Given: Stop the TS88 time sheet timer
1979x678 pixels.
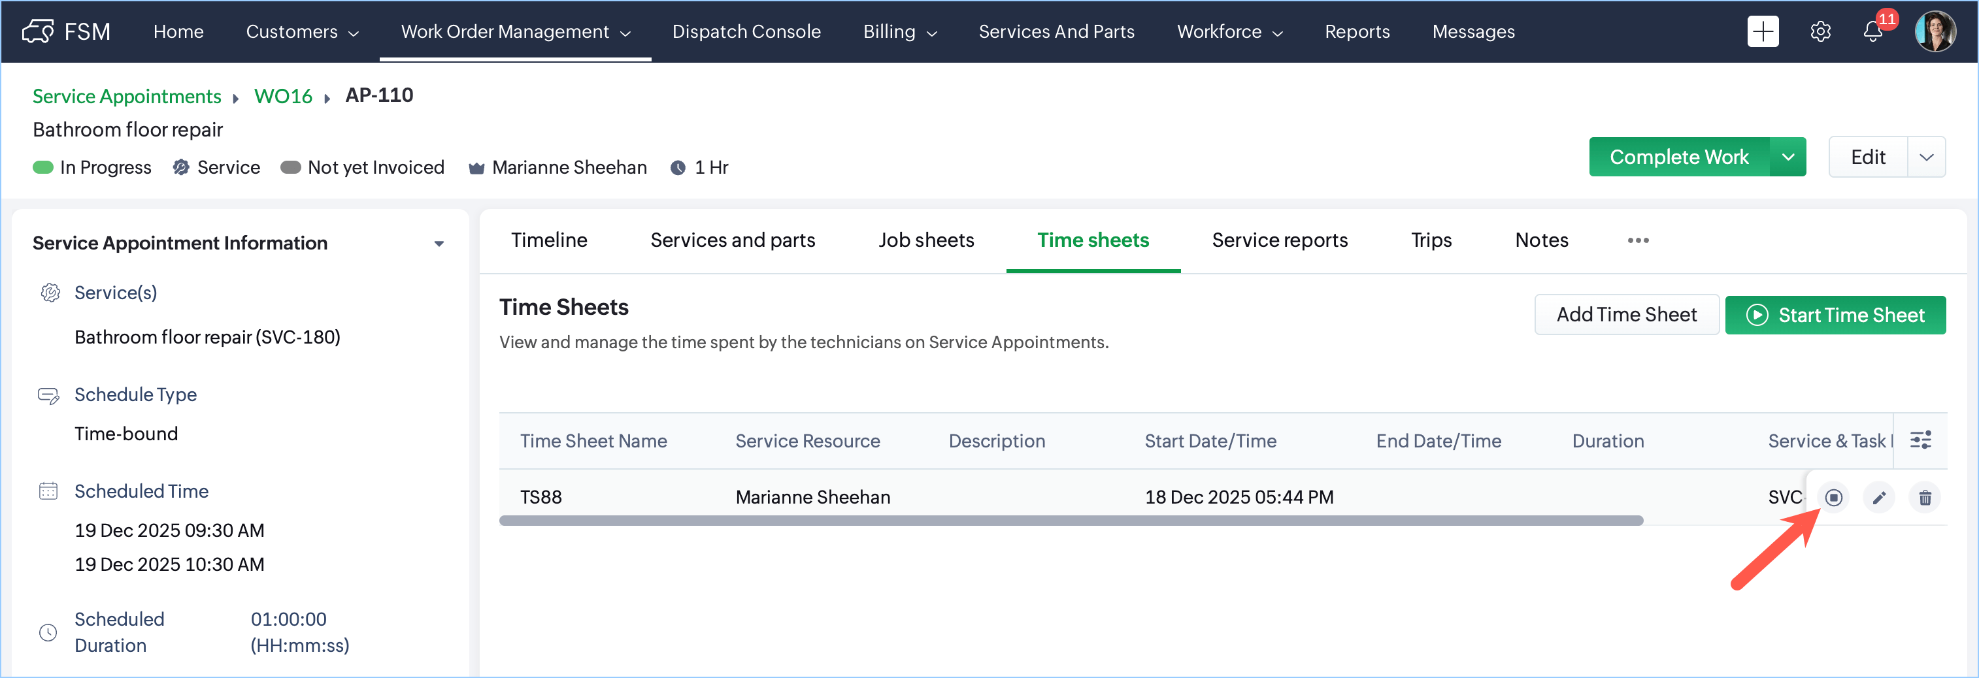Looking at the screenshot, I should tap(1833, 498).
